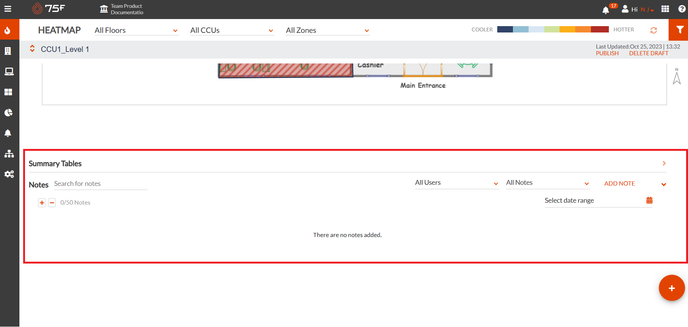Click the expand all notes plus icon
Screen dimensions: 688x327
(x=42, y=203)
